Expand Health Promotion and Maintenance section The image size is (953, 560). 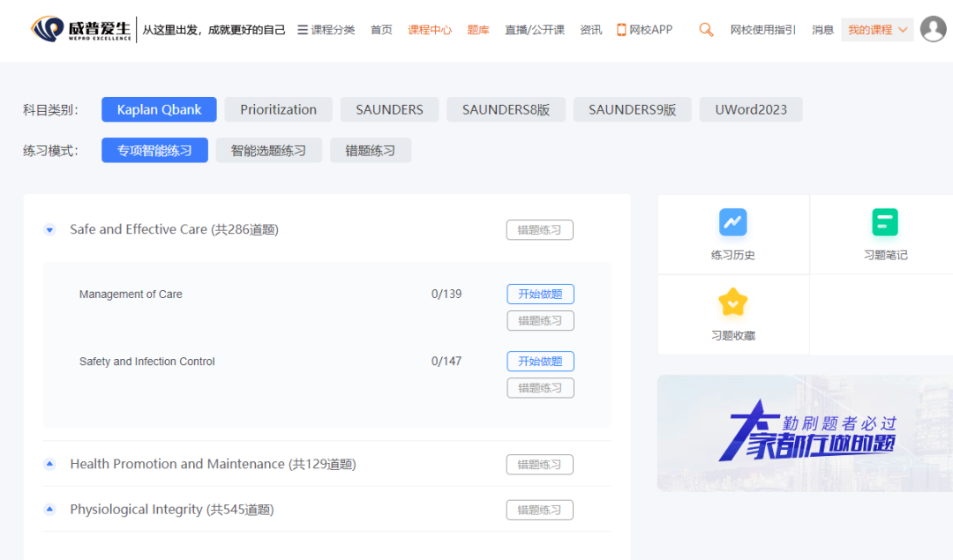49,464
